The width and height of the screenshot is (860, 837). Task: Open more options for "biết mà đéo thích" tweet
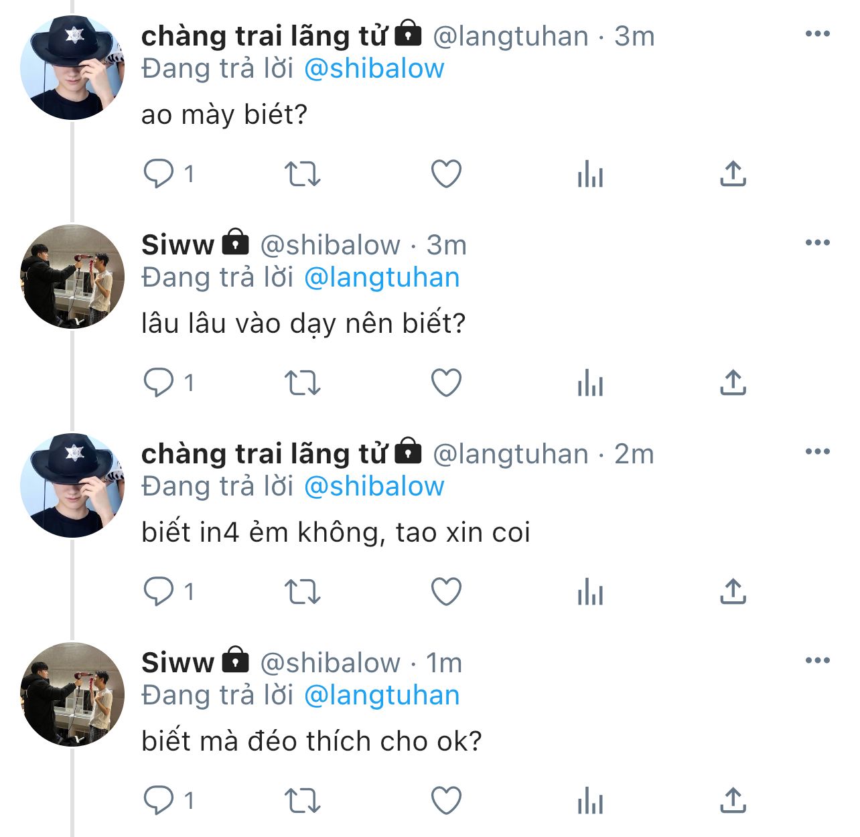point(817,661)
